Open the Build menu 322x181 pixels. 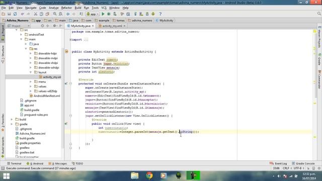[78, 8]
